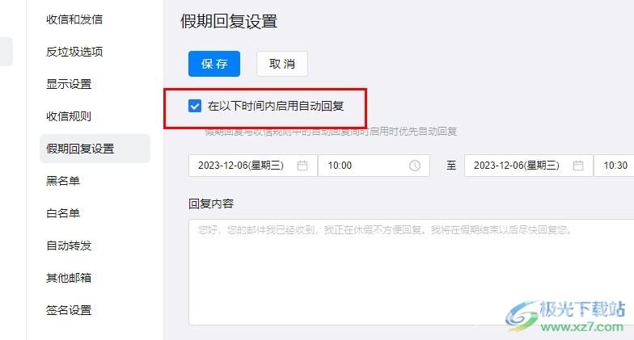Open 黑名单 settings
The image size is (634, 340).
pos(63,181)
